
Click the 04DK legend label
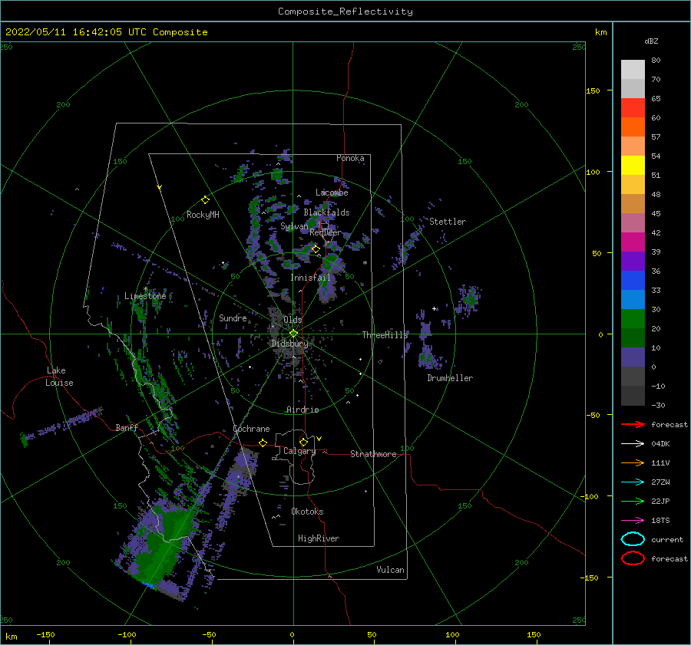pos(660,444)
